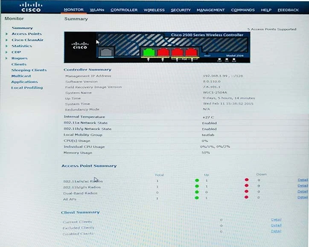Click the last red port on controller image
This screenshot has width=309, height=247.
click(190, 52)
